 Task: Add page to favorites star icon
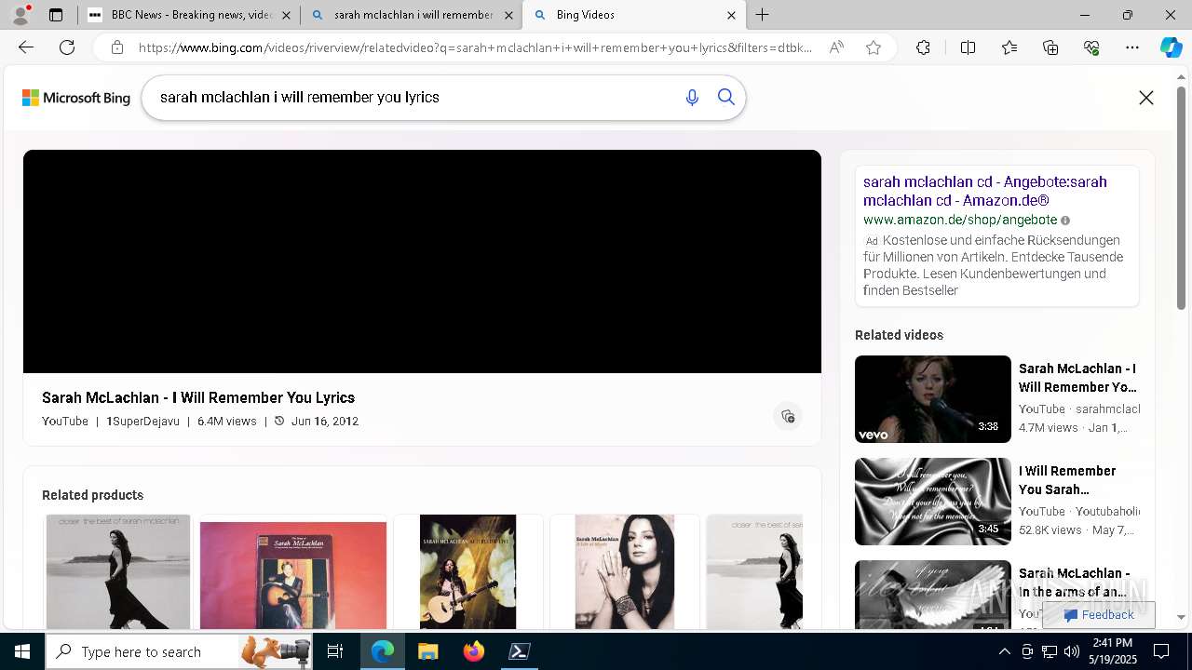pos(874,47)
